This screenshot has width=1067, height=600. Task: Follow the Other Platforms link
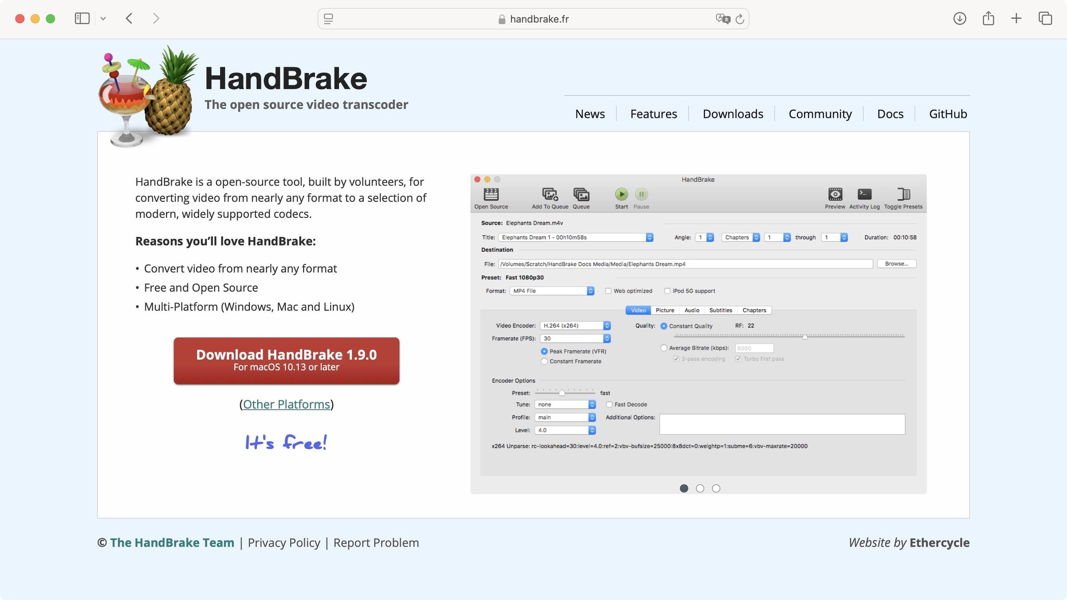286,404
